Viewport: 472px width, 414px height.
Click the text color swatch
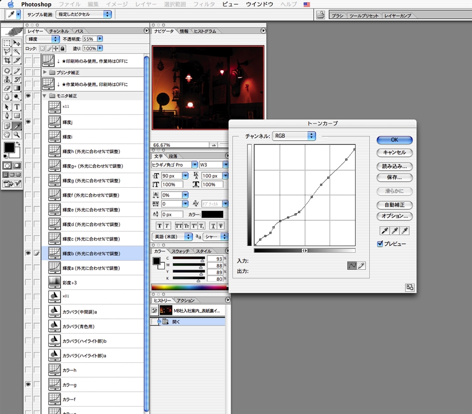coord(212,215)
